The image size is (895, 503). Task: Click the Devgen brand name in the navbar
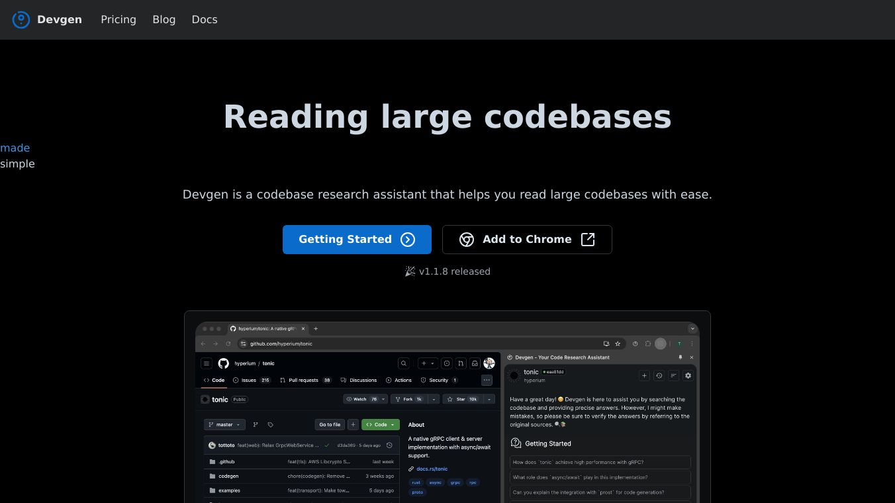[60, 20]
